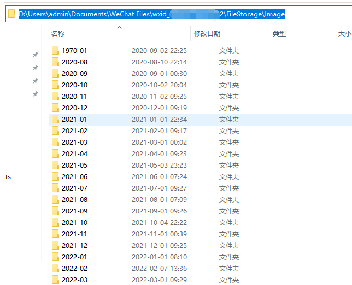Viewport: 352px width, 285px height.
Task: Click folder name 2021-08
Action: pos(74,199)
